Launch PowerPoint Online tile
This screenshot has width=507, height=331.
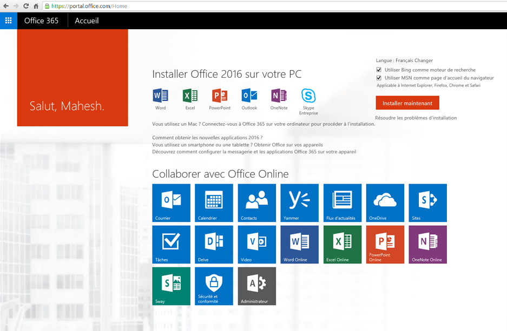[x=385, y=245]
